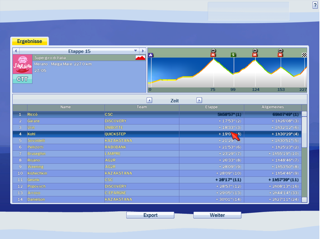Sort results by the Team column header
The image size is (335, 239).
(142, 107)
